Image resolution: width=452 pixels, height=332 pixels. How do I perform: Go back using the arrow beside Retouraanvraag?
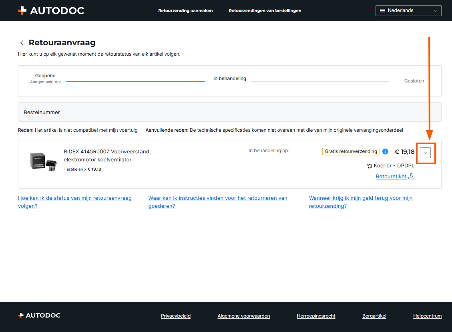tap(22, 43)
